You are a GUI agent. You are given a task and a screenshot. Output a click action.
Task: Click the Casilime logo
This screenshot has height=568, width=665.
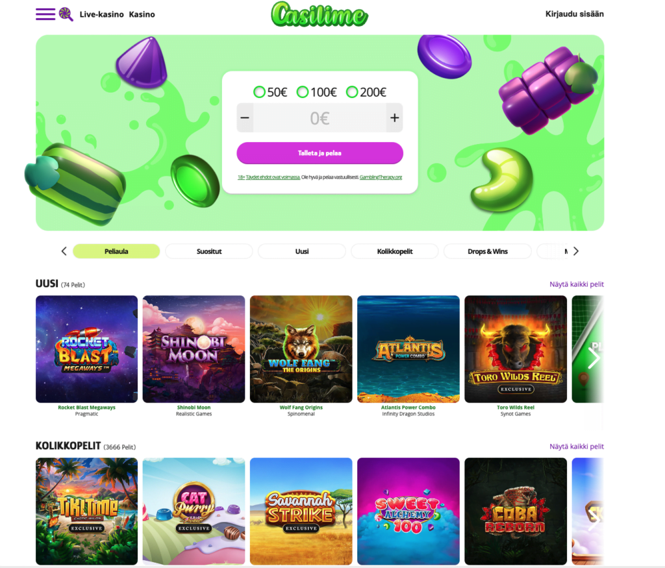(320, 14)
